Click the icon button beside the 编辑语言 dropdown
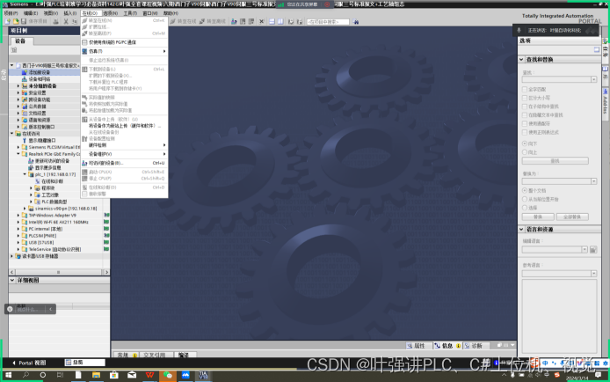The height and width of the screenshot is (382, 610). coord(593,250)
